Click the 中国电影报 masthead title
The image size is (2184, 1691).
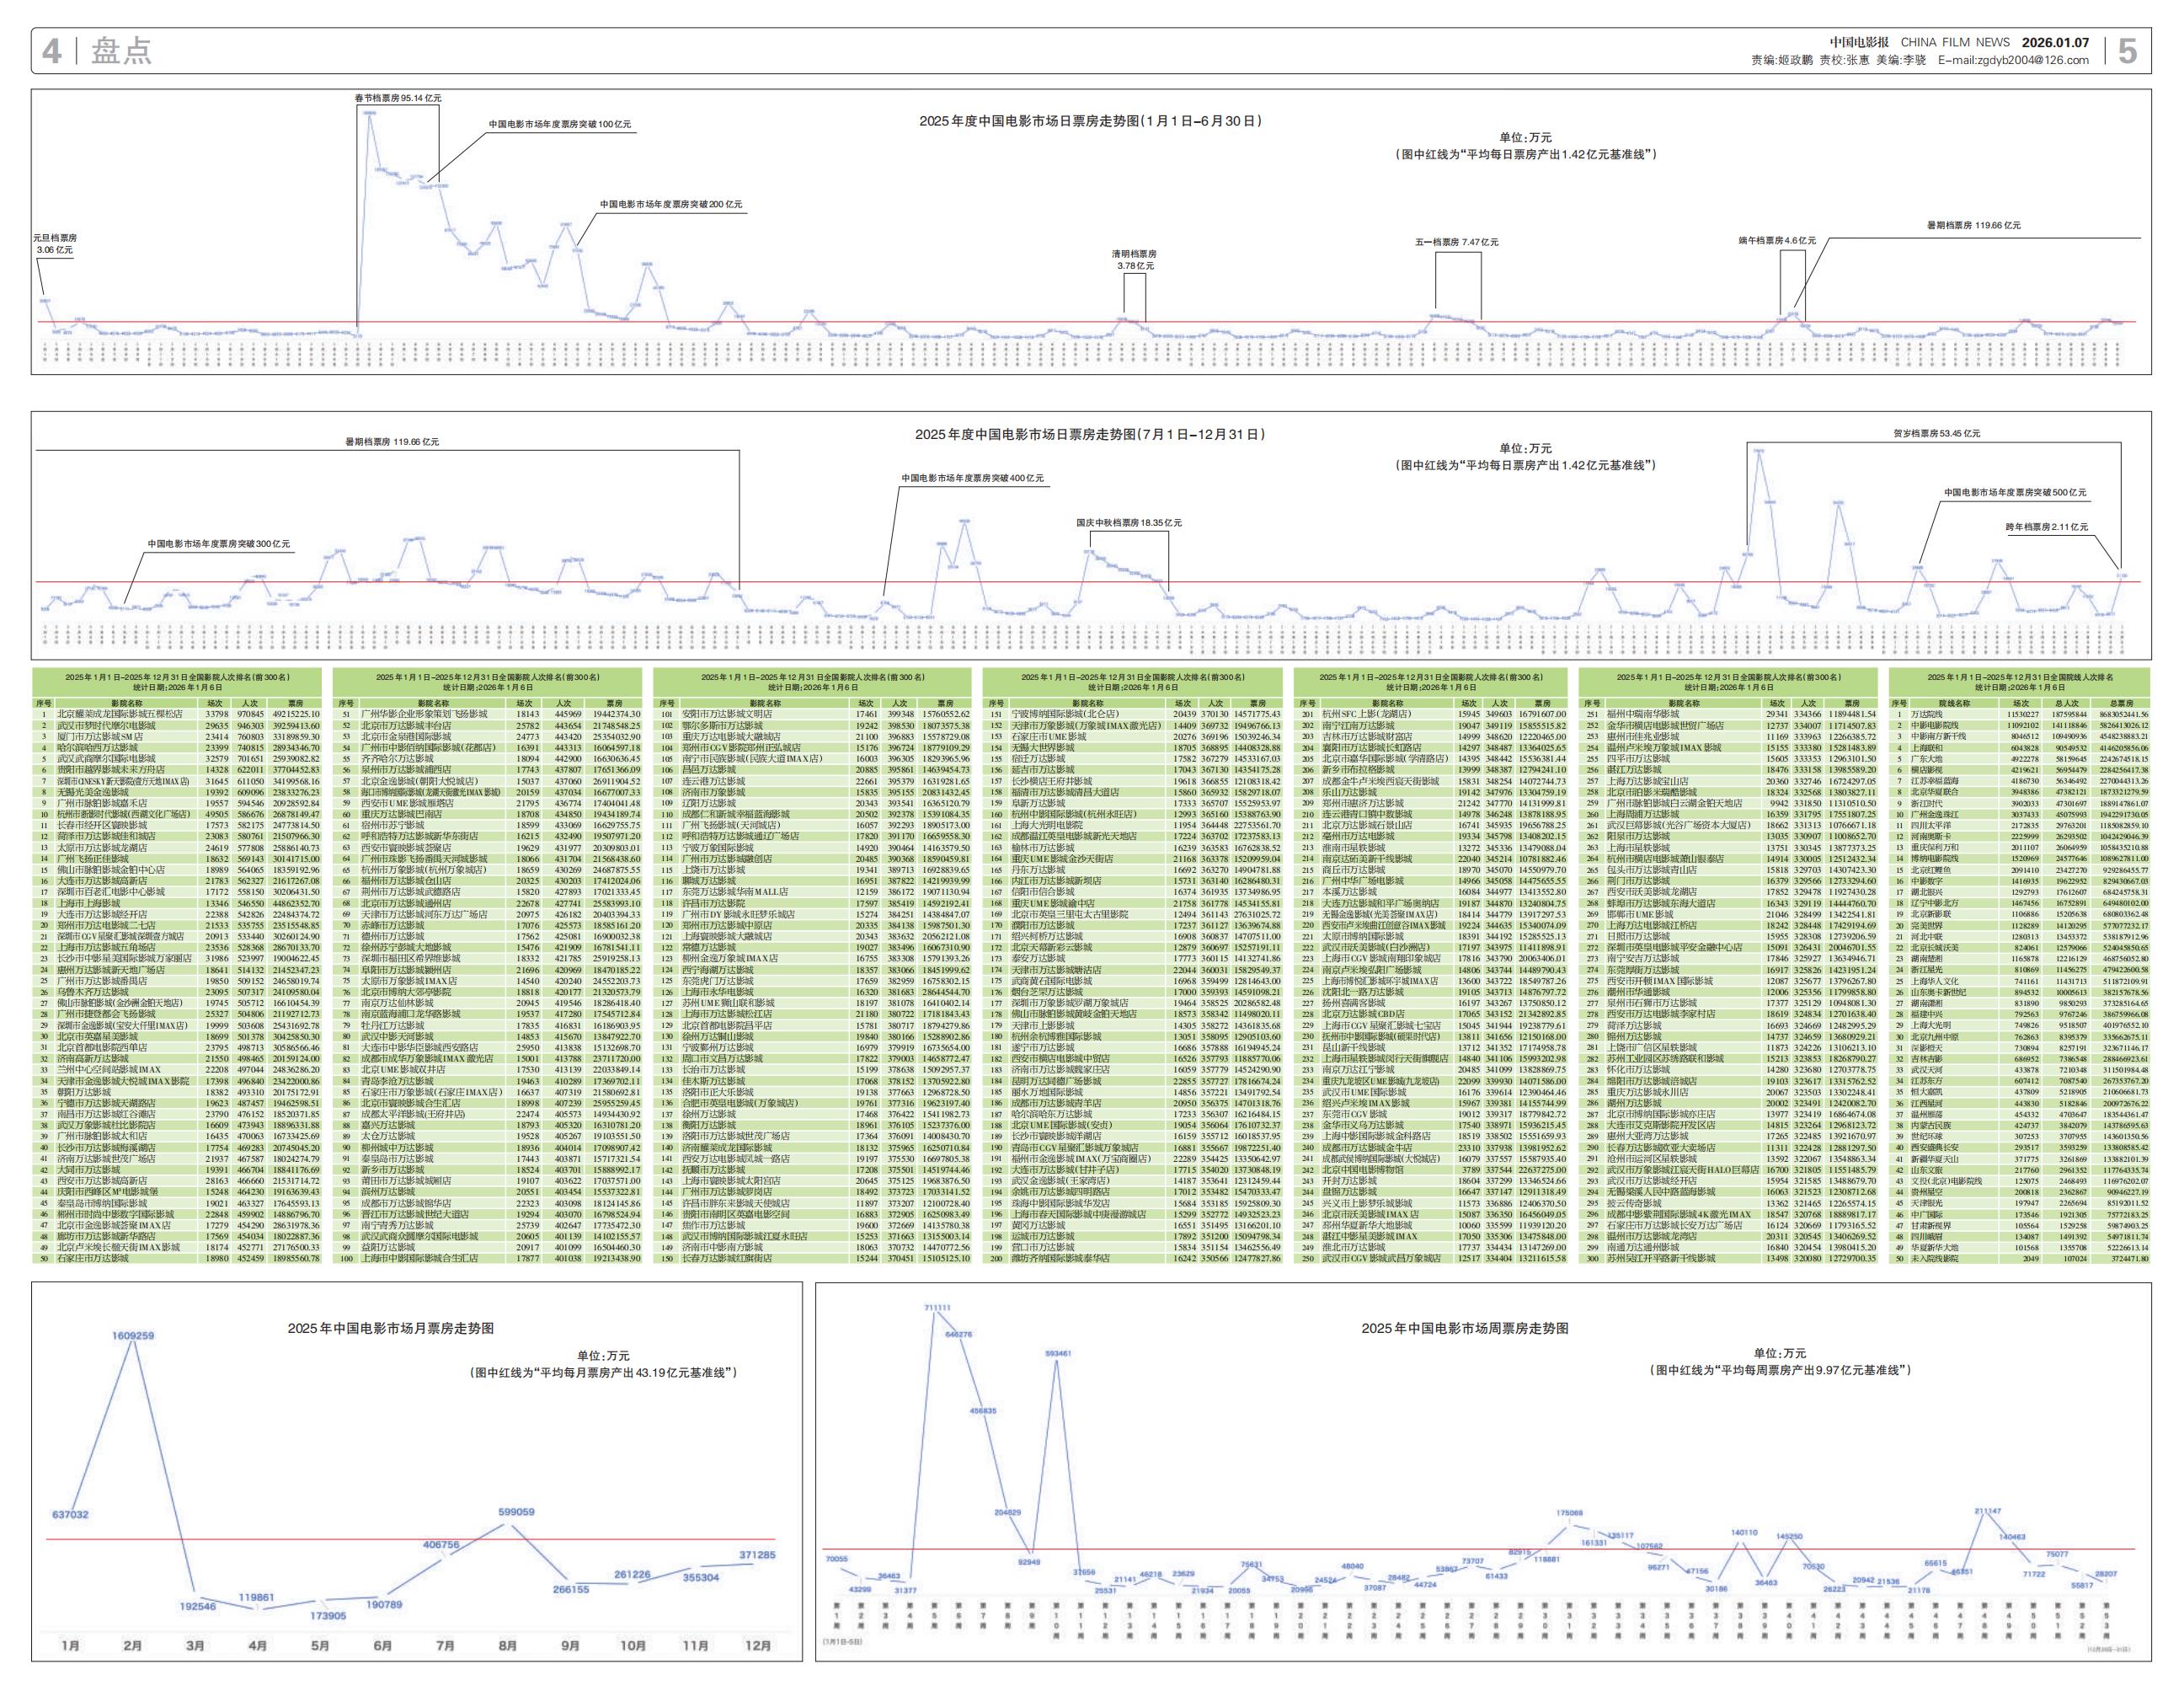point(1859,42)
